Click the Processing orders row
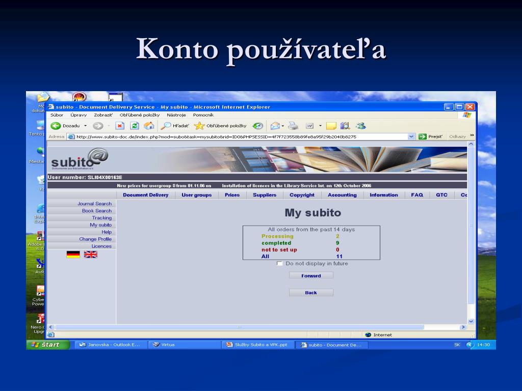 [311, 236]
